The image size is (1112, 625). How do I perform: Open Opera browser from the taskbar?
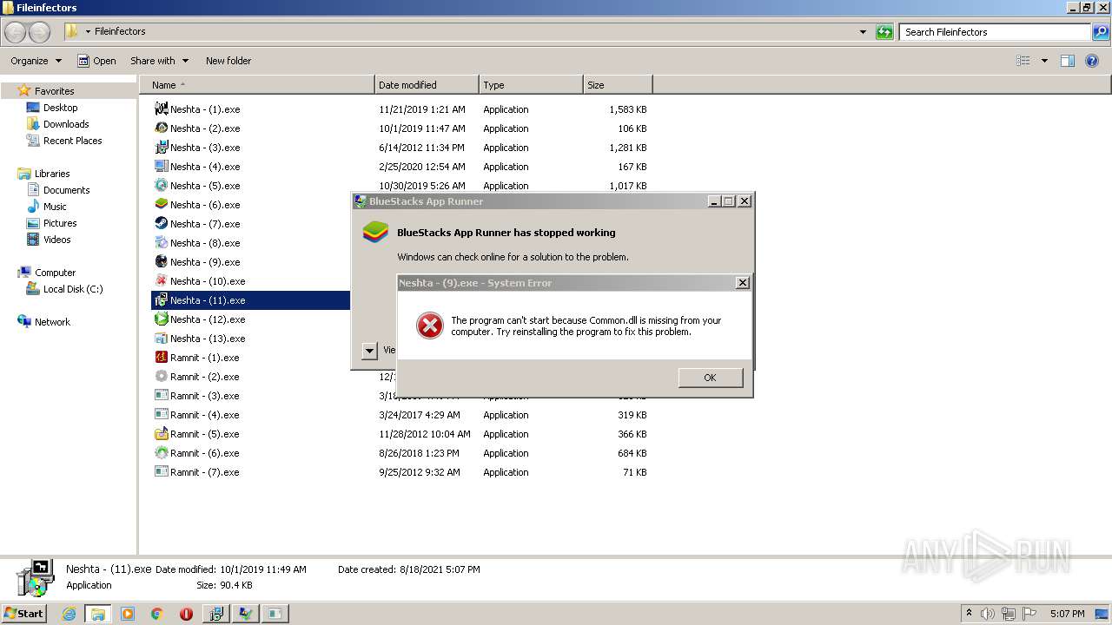pyautogui.click(x=186, y=614)
